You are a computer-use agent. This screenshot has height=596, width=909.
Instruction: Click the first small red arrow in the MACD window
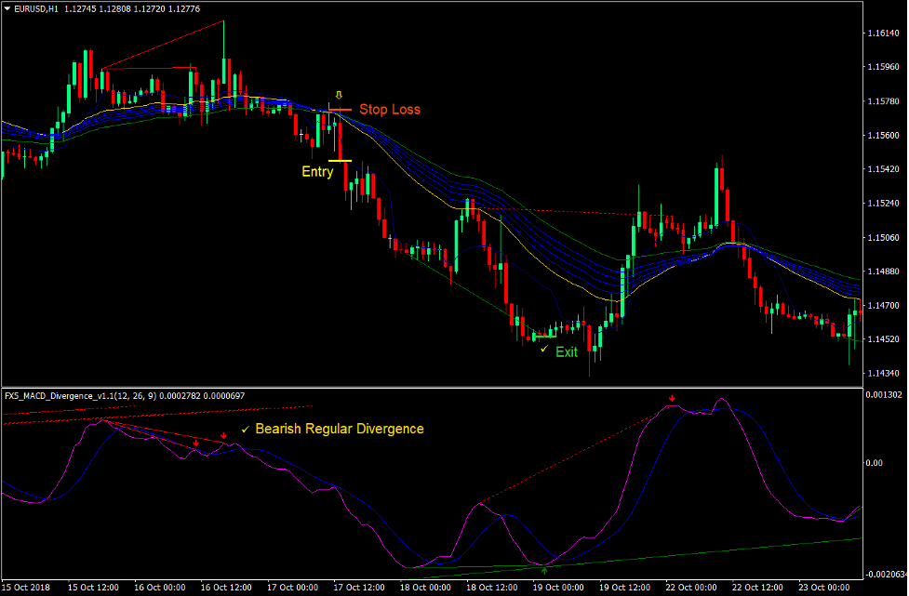(195, 444)
